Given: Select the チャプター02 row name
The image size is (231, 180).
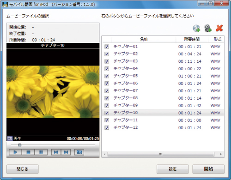Looking at the screenshot, I should [126, 54].
